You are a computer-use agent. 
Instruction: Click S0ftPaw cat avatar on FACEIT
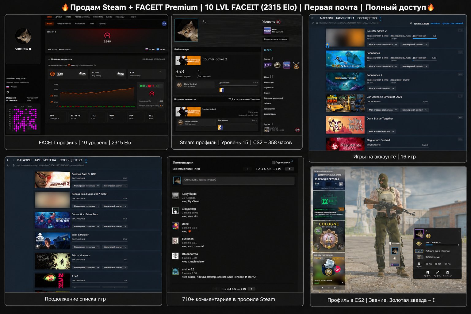pos(23,36)
